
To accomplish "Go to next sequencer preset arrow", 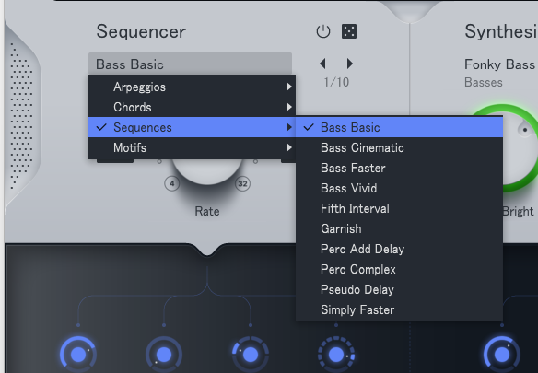I will 350,64.
